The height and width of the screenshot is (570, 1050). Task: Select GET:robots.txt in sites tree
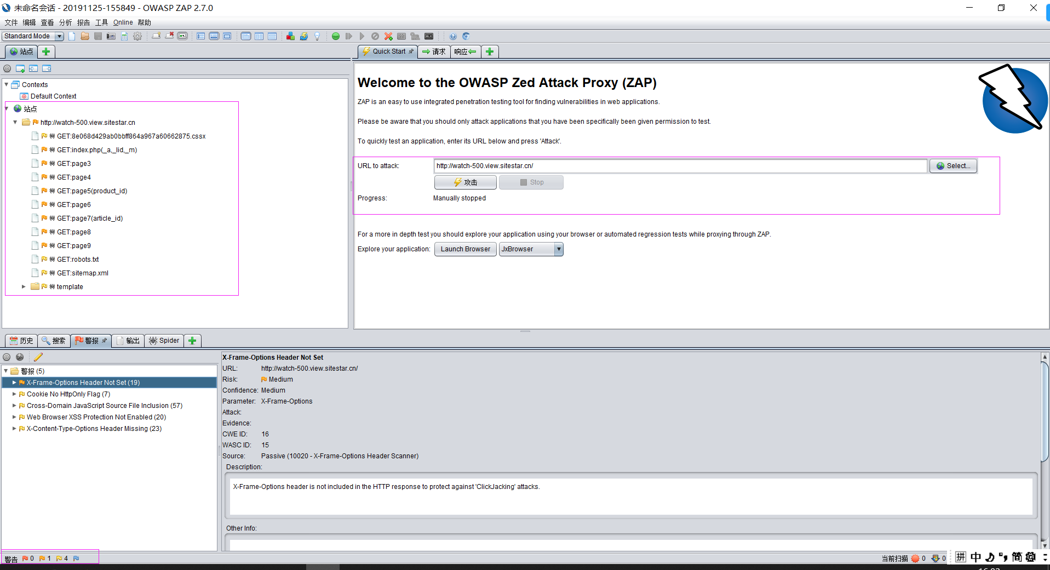(x=78, y=259)
